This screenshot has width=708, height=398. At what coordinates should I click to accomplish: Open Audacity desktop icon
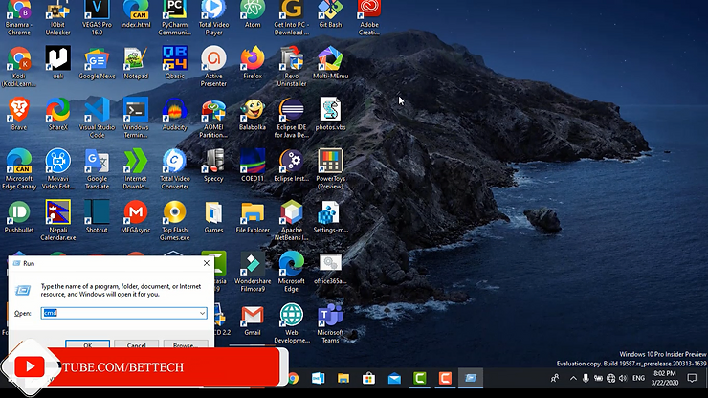[175, 114]
